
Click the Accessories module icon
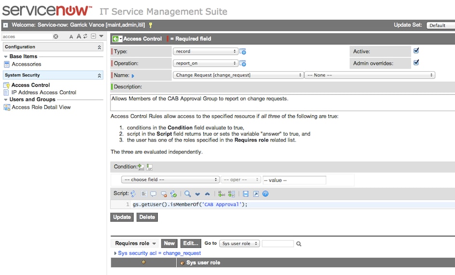coord(7,65)
